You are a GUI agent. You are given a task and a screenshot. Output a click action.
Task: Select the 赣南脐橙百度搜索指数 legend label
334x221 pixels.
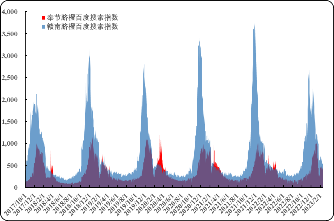coord(82,27)
